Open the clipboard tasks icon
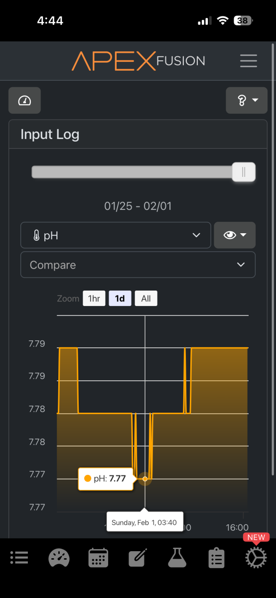Screen dimensions: 276x598 (x=216, y=558)
